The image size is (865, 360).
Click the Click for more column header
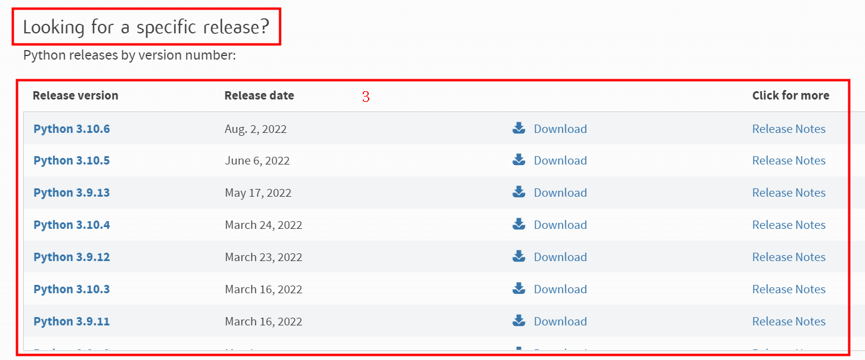pyautogui.click(x=790, y=95)
